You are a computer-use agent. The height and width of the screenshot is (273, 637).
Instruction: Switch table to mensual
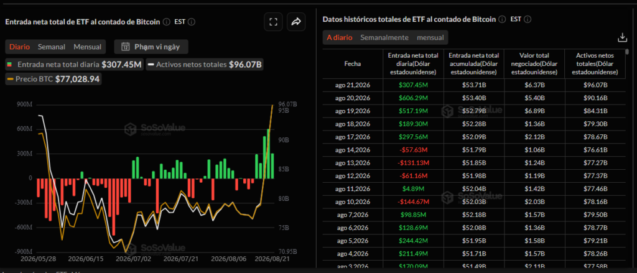click(430, 37)
